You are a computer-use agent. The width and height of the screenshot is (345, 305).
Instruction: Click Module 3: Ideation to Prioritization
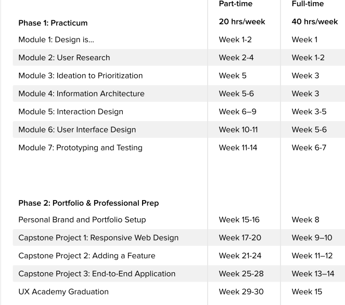[80, 75]
